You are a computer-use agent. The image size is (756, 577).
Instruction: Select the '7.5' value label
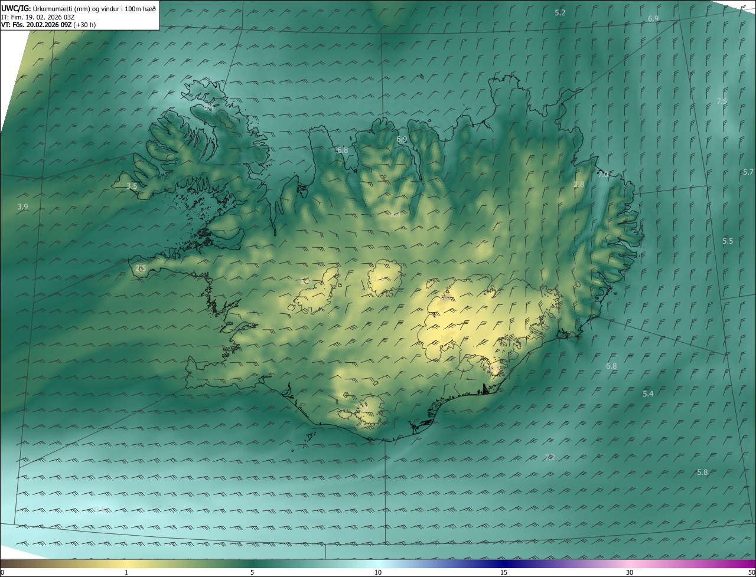pos(722,101)
